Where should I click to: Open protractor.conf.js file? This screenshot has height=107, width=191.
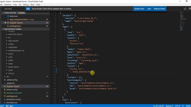(x=14, y=100)
